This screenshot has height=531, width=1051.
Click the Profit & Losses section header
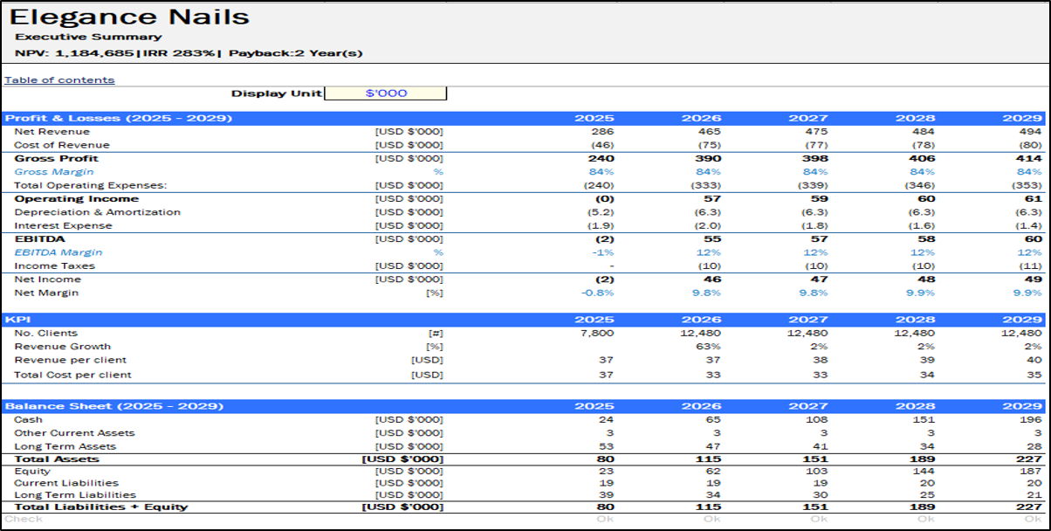click(x=119, y=118)
